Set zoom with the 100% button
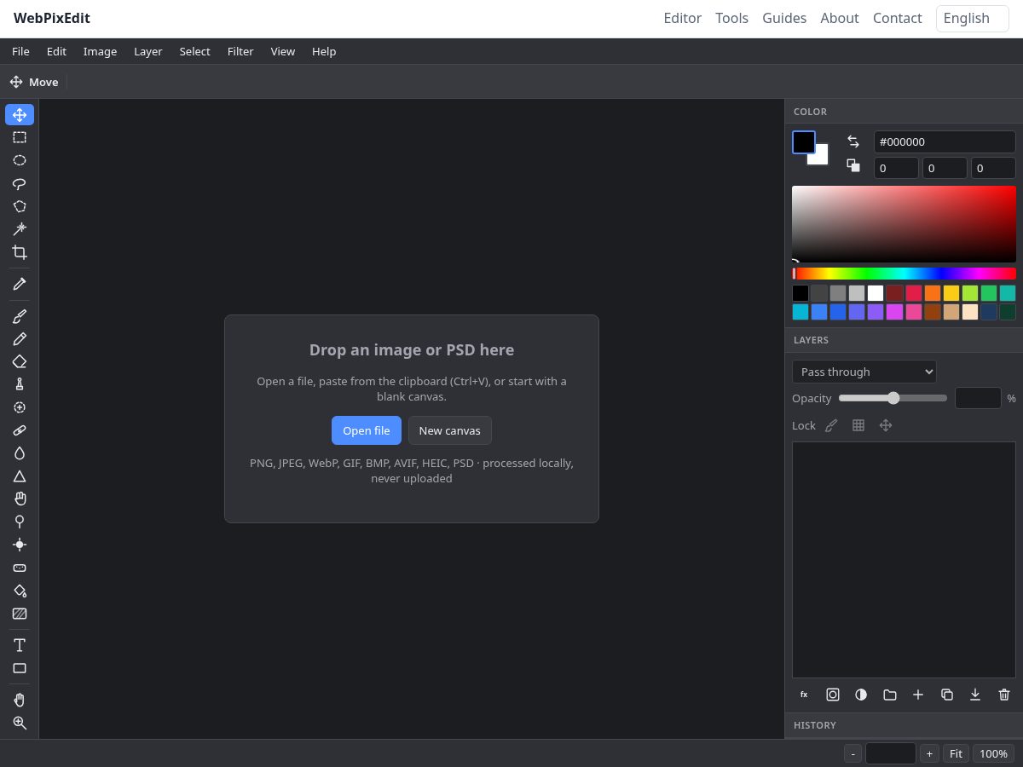This screenshot has width=1023, height=767. coord(993,753)
